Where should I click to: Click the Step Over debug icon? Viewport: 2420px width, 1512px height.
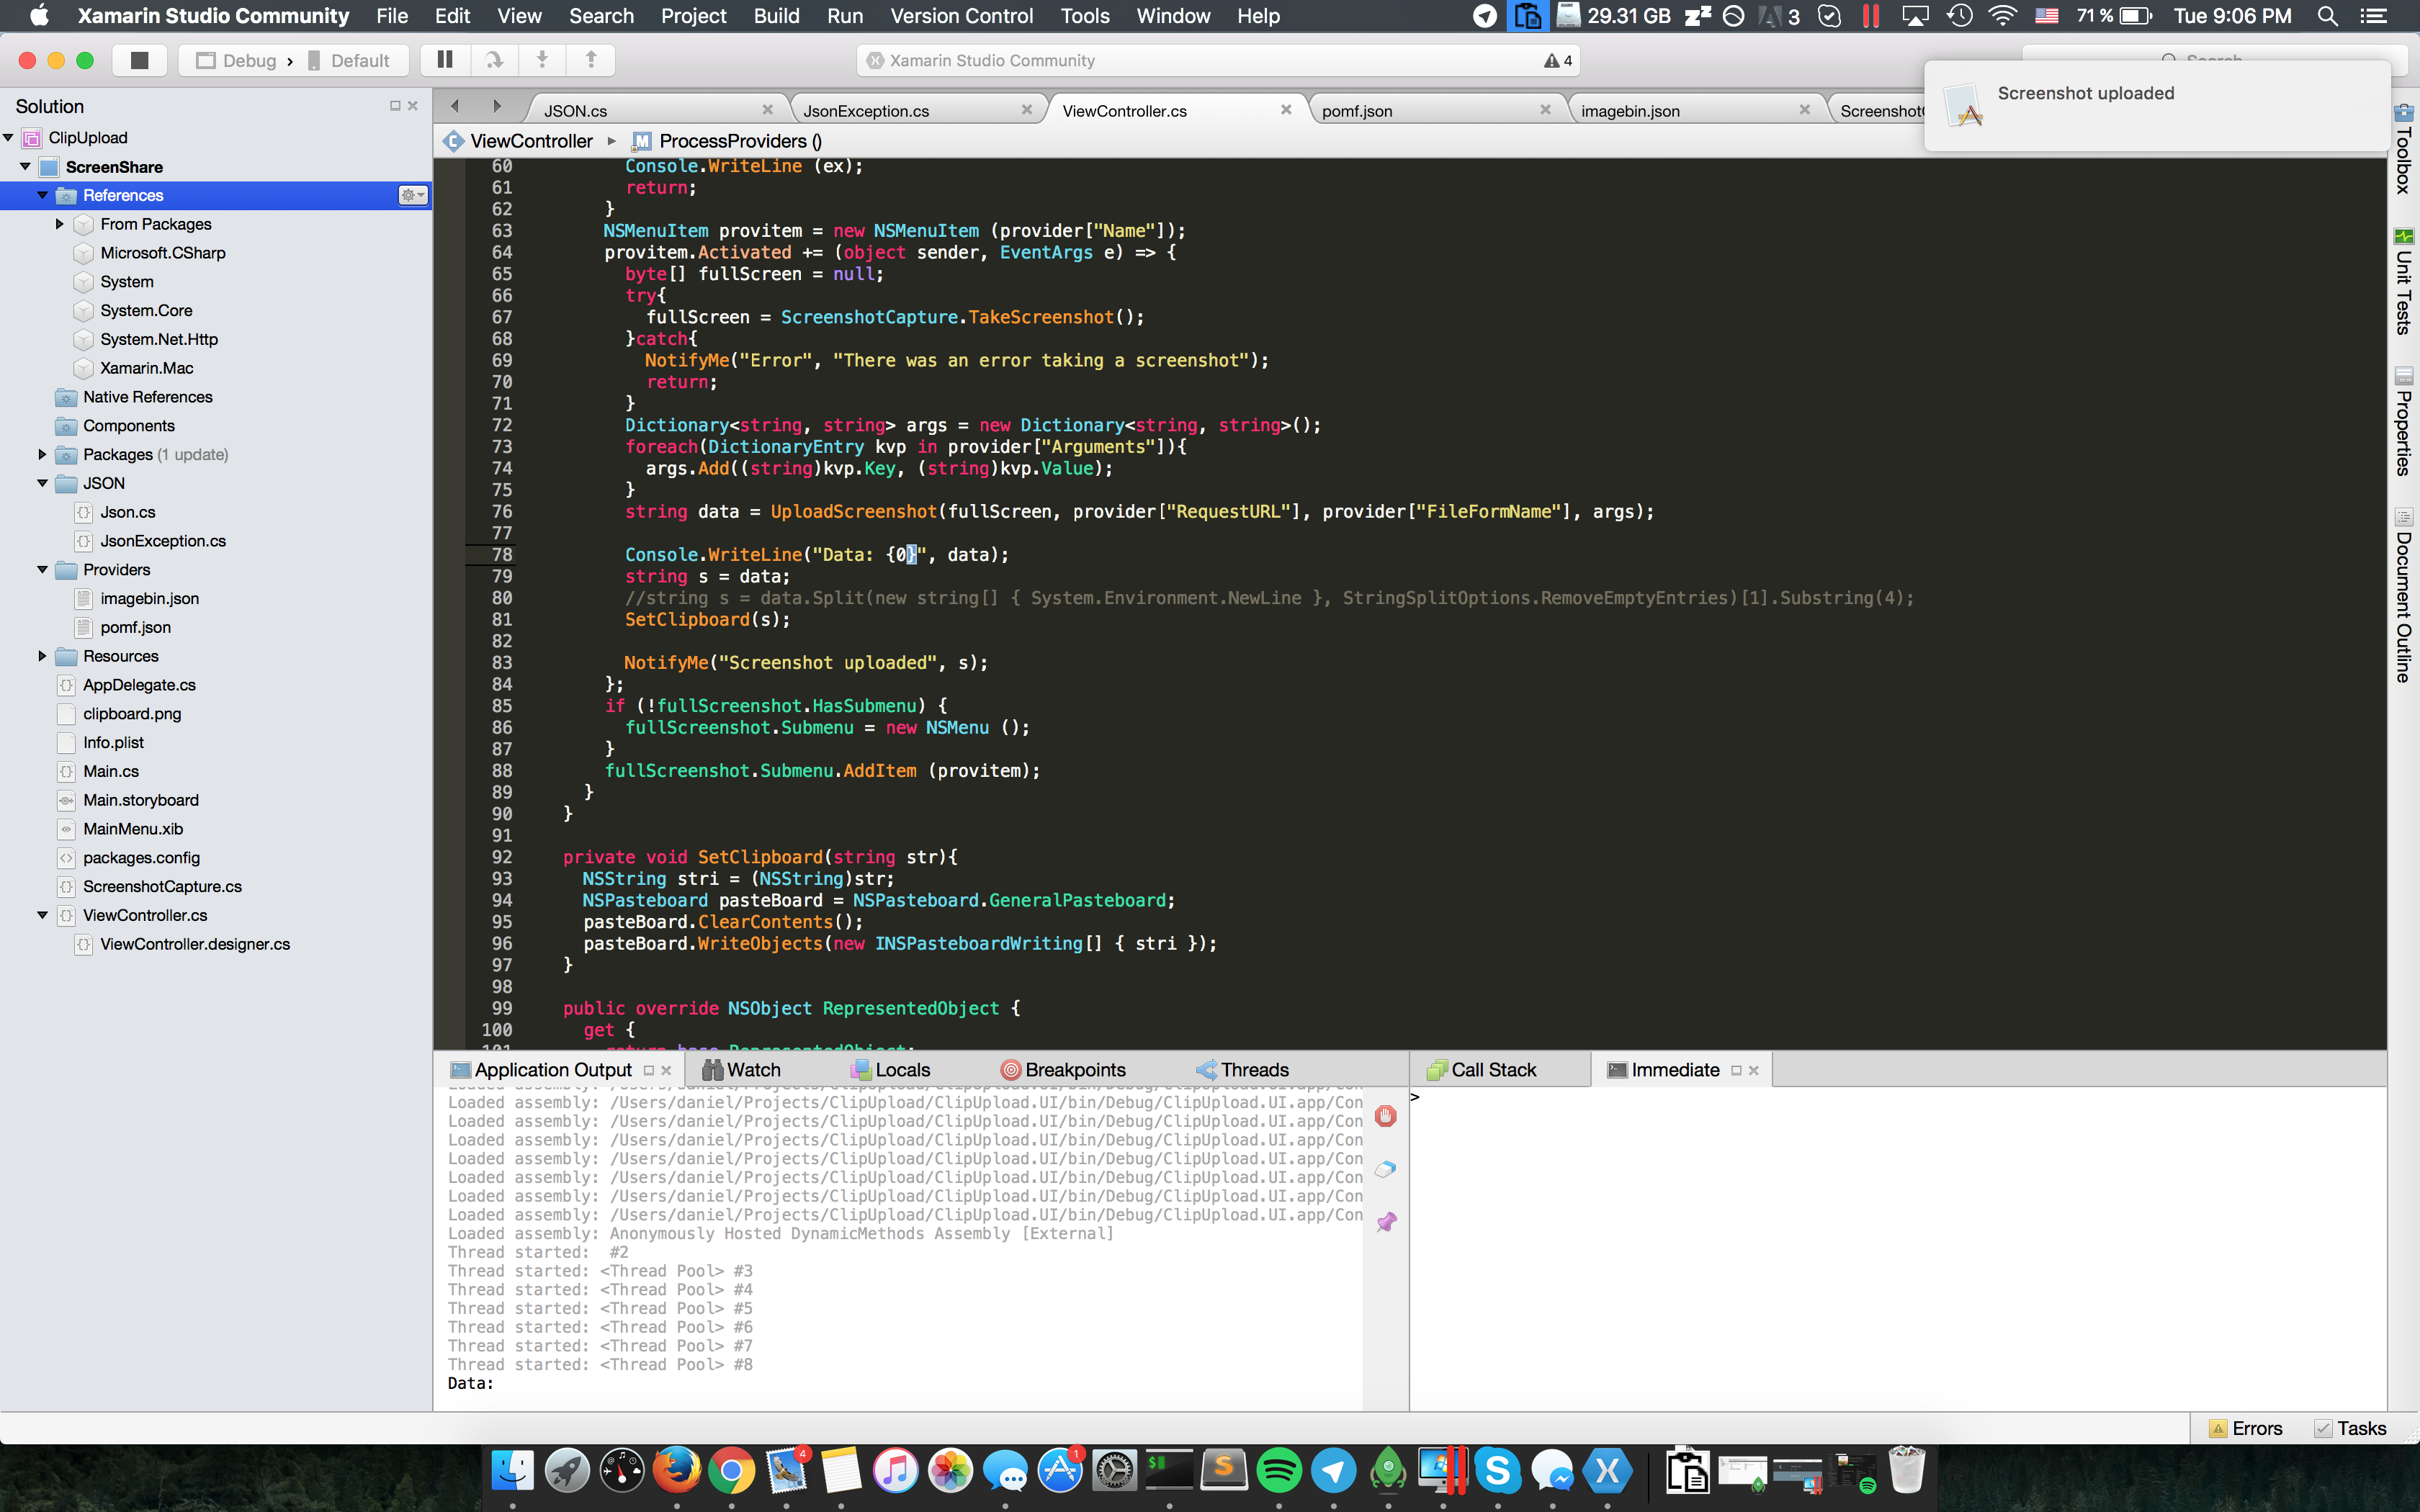pos(494,60)
